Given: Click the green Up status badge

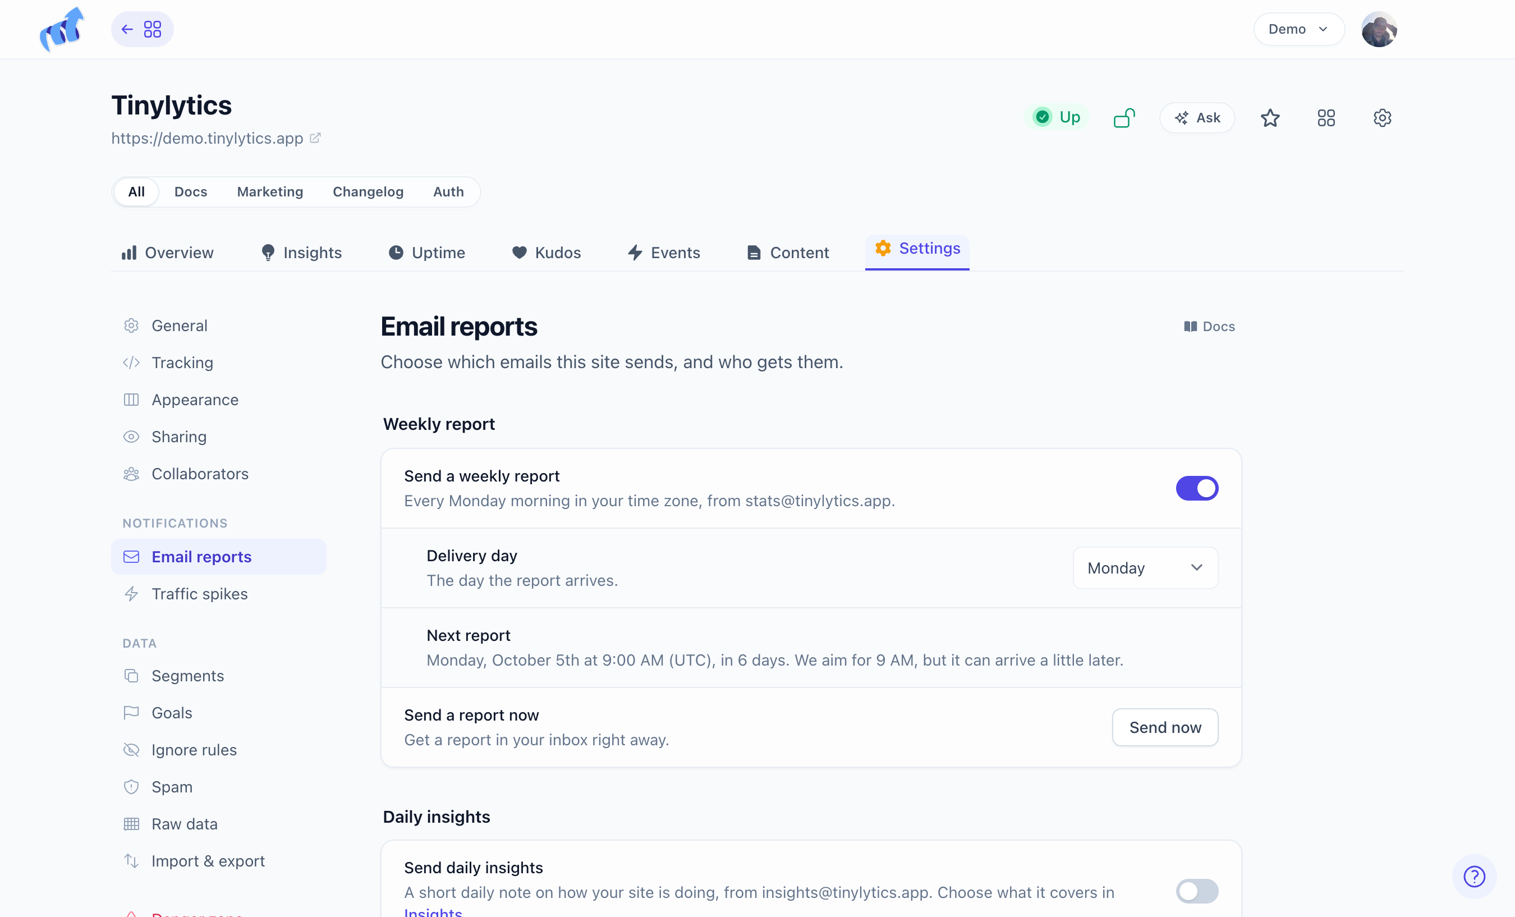Looking at the screenshot, I should point(1057,117).
